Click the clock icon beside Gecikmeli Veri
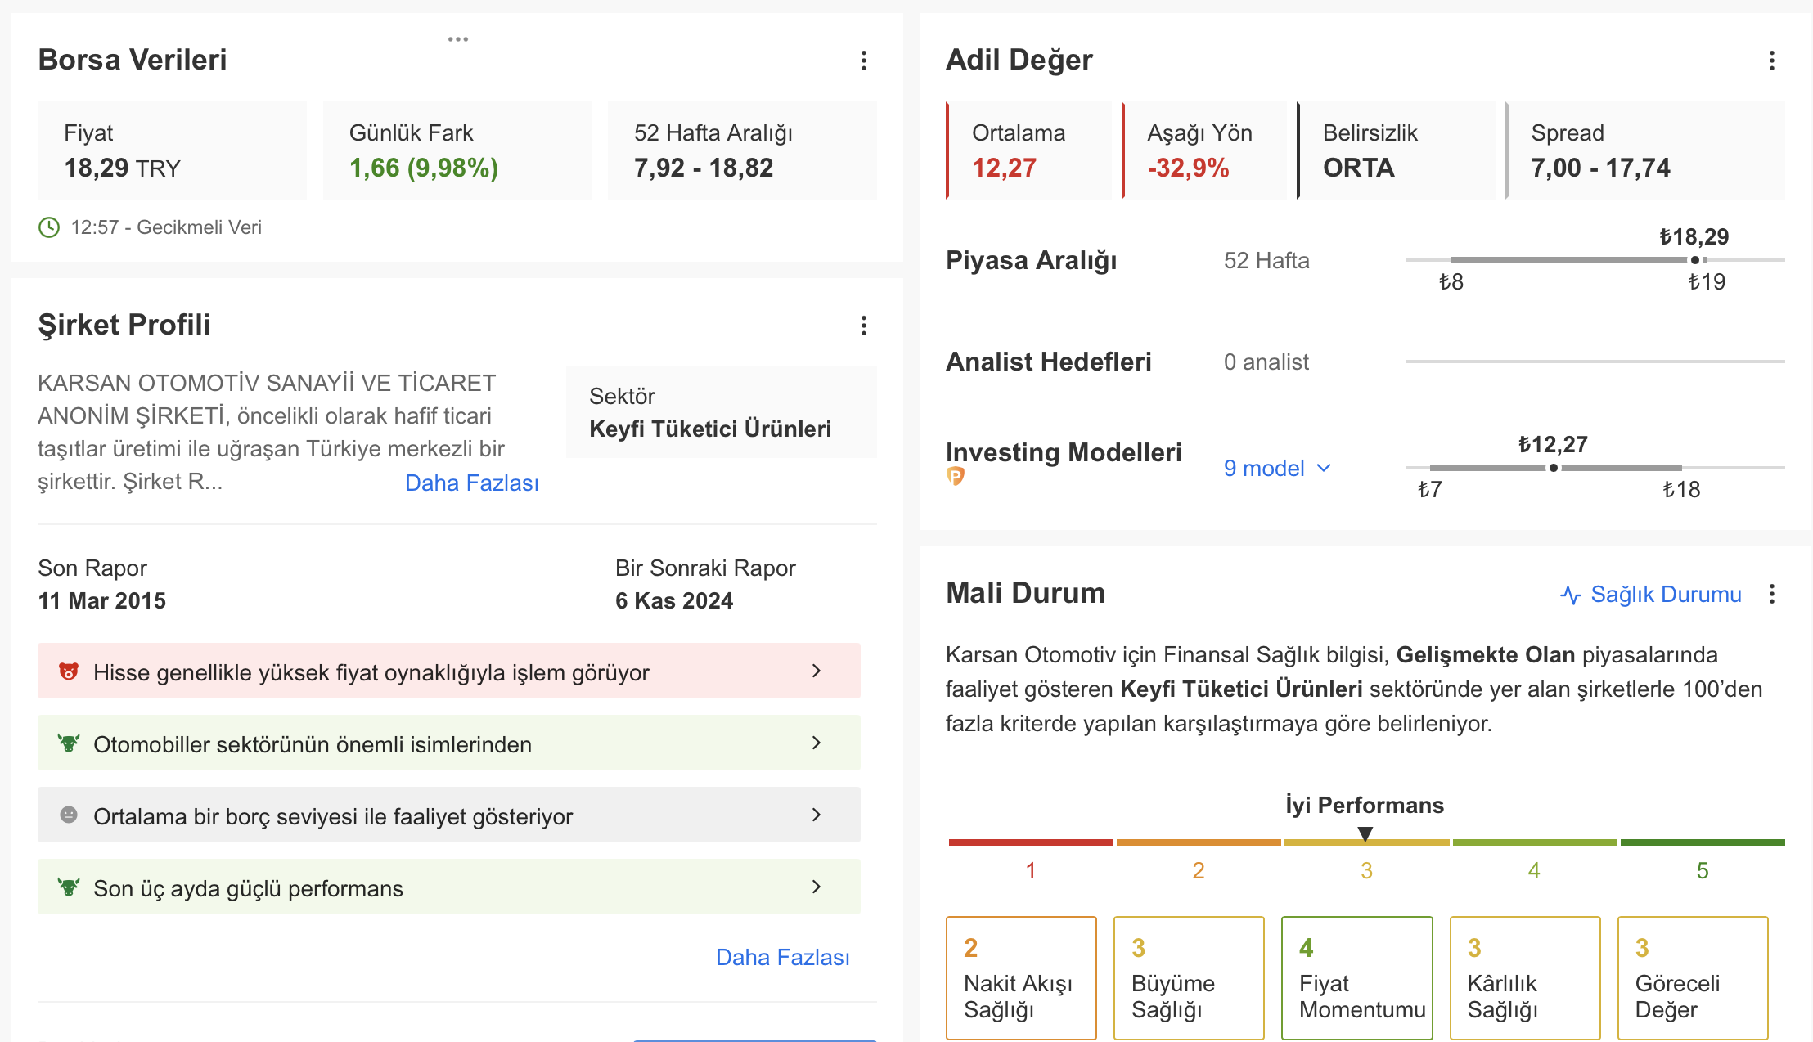Viewport: 1813px width, 1042px height. point(49,227)
